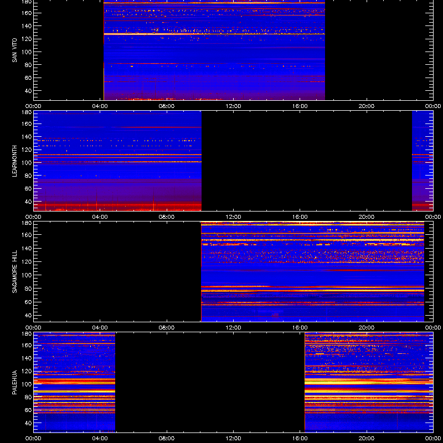Viewport: 443px width, 443px height.
Task: Click the PALEHUA station axis label
Action: pyautogui.click(x=14, y=383)
